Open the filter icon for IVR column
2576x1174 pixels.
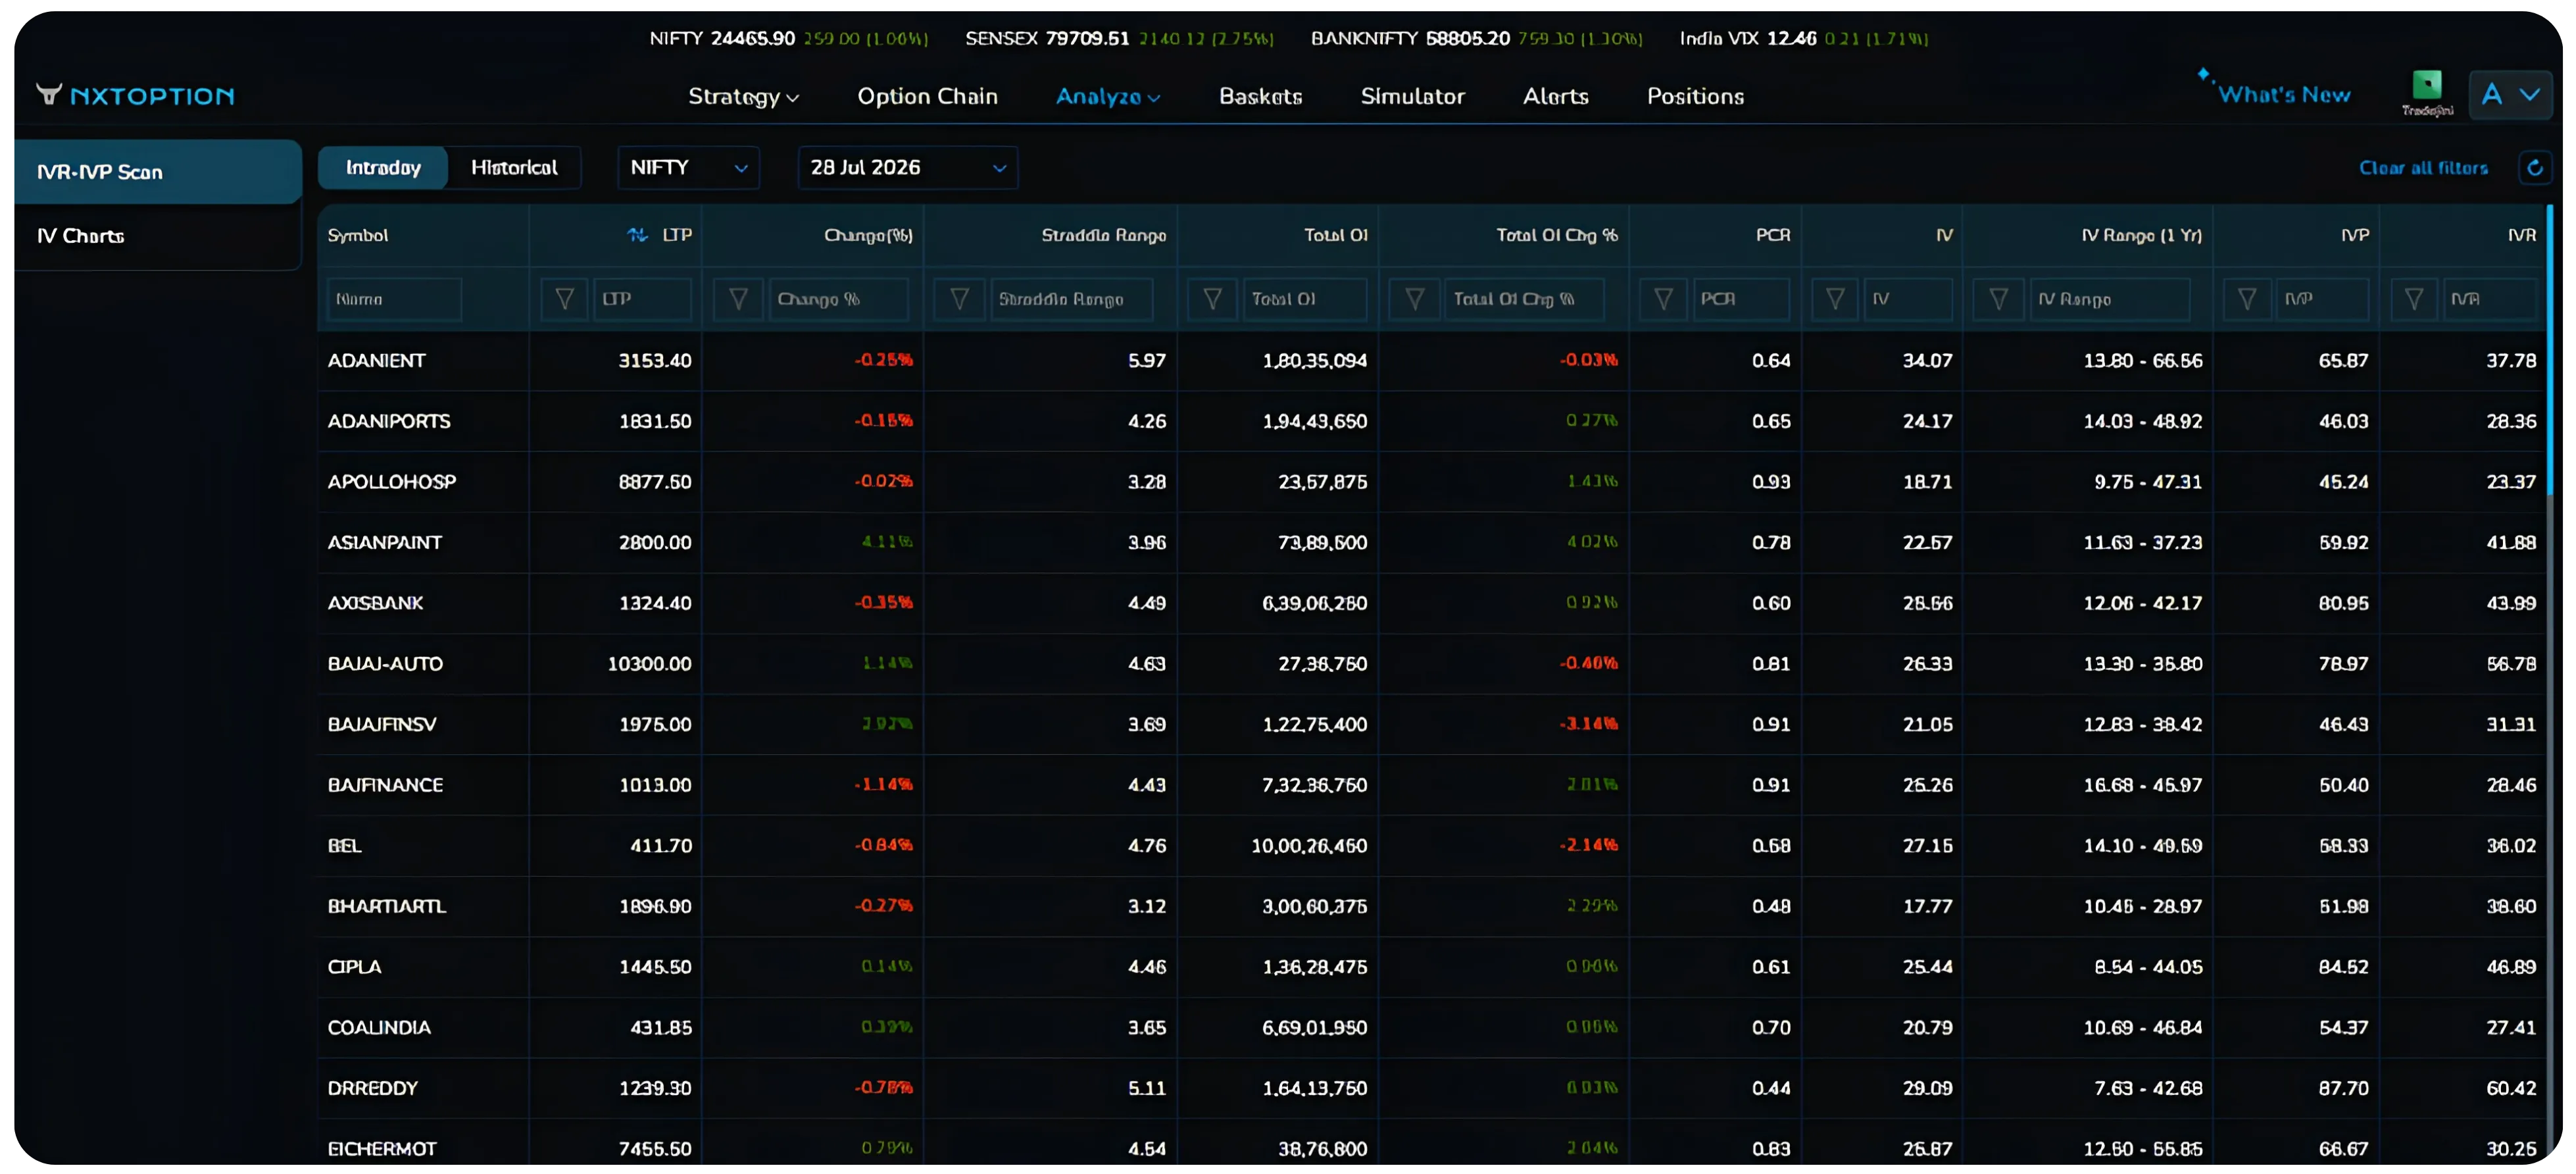point(2413,299)
